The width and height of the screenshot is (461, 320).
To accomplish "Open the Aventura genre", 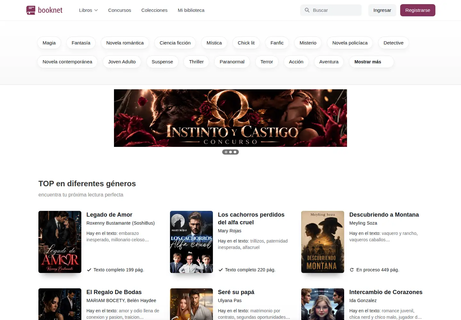I will tap(329, 62).
